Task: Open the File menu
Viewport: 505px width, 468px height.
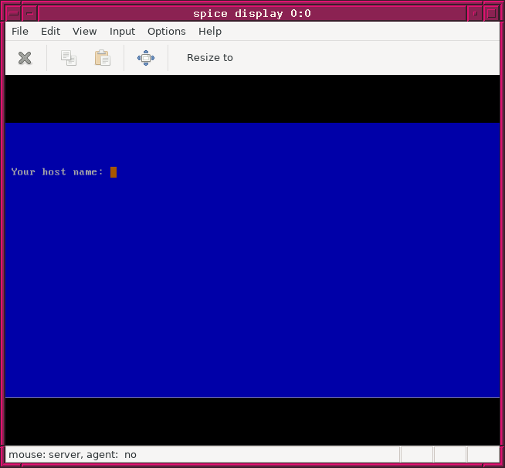Action: coord(20,31)
